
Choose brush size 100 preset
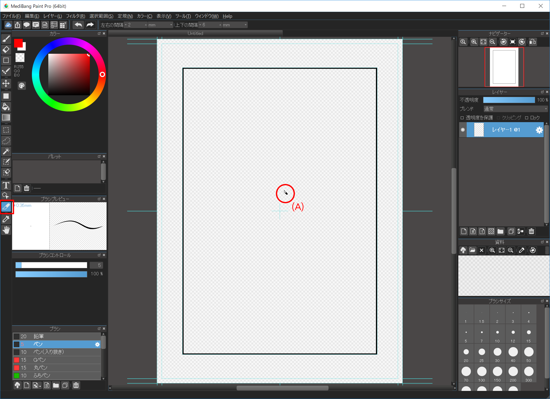point(482,373)
